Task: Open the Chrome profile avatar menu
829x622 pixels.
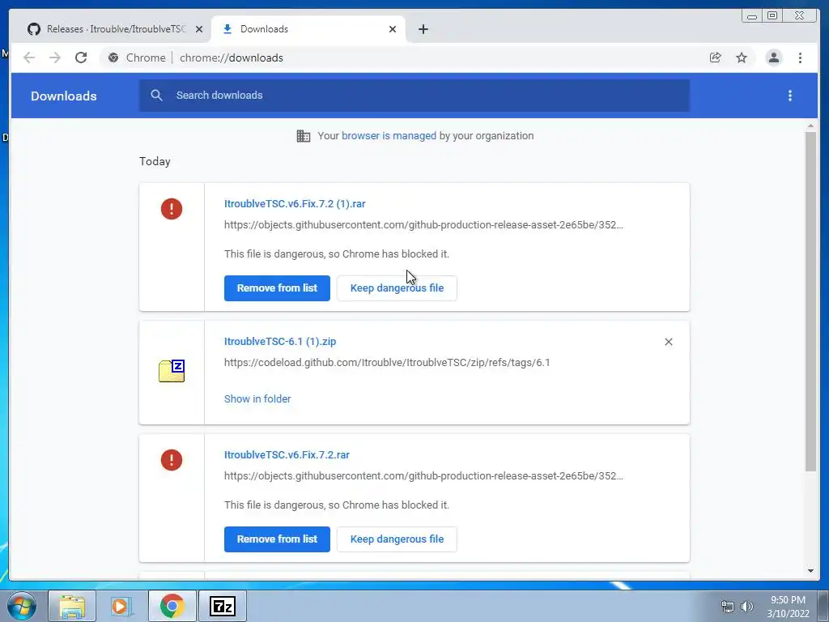Action: (773, 58)
